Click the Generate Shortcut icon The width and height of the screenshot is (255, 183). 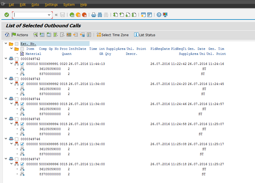[x=150, y=15]
